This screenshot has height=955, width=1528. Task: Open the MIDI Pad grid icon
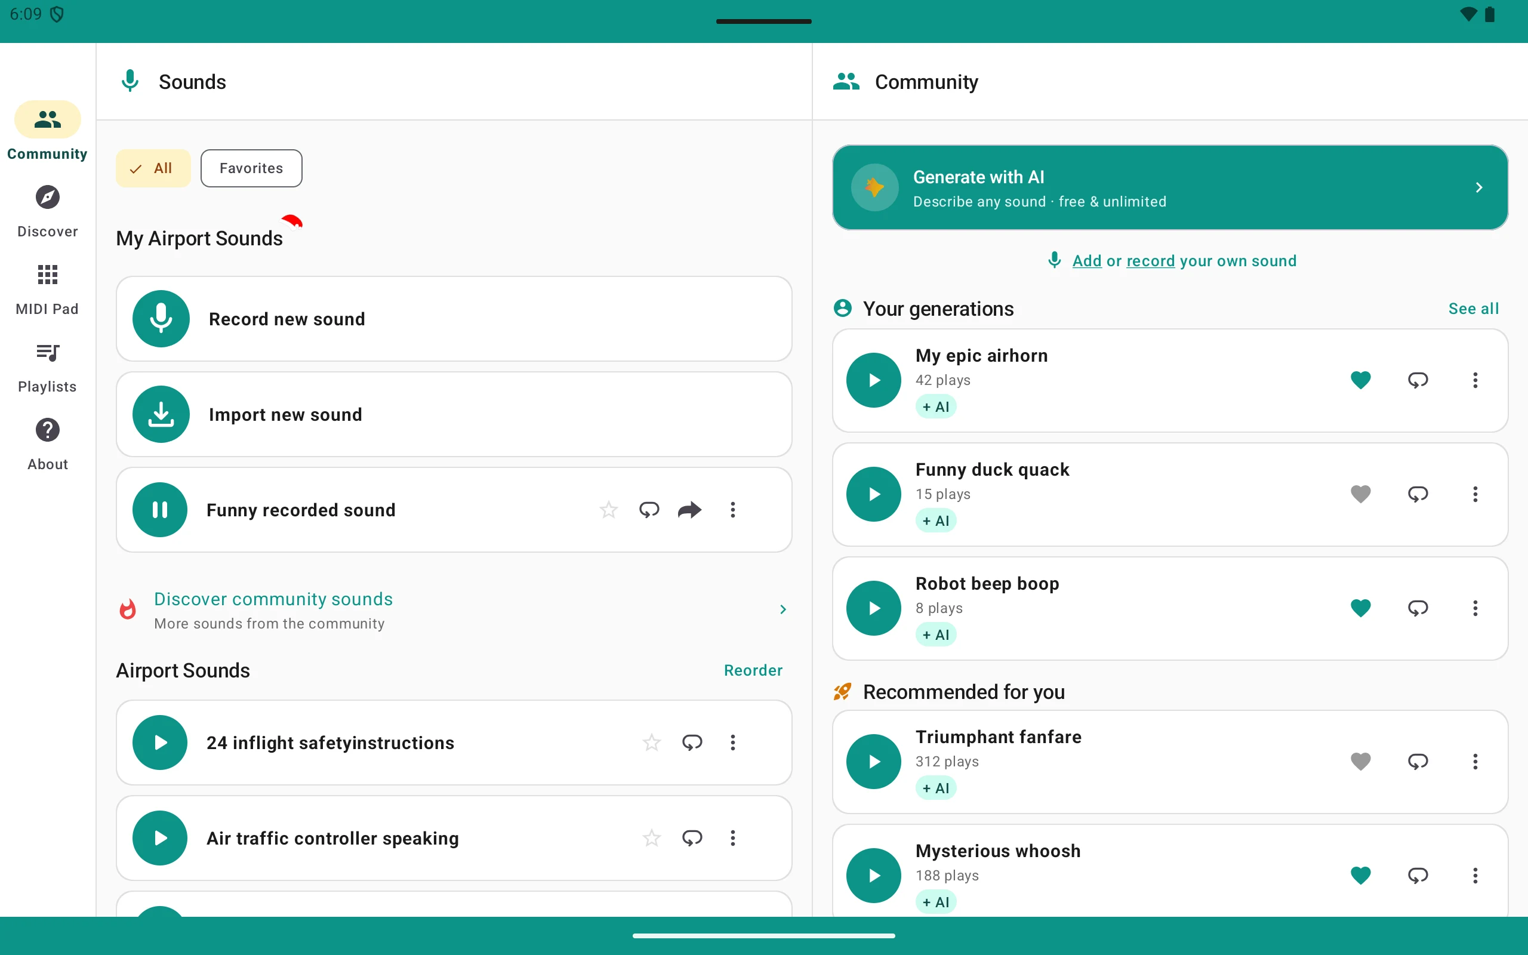pyautogui.click(x=47, y=275)
